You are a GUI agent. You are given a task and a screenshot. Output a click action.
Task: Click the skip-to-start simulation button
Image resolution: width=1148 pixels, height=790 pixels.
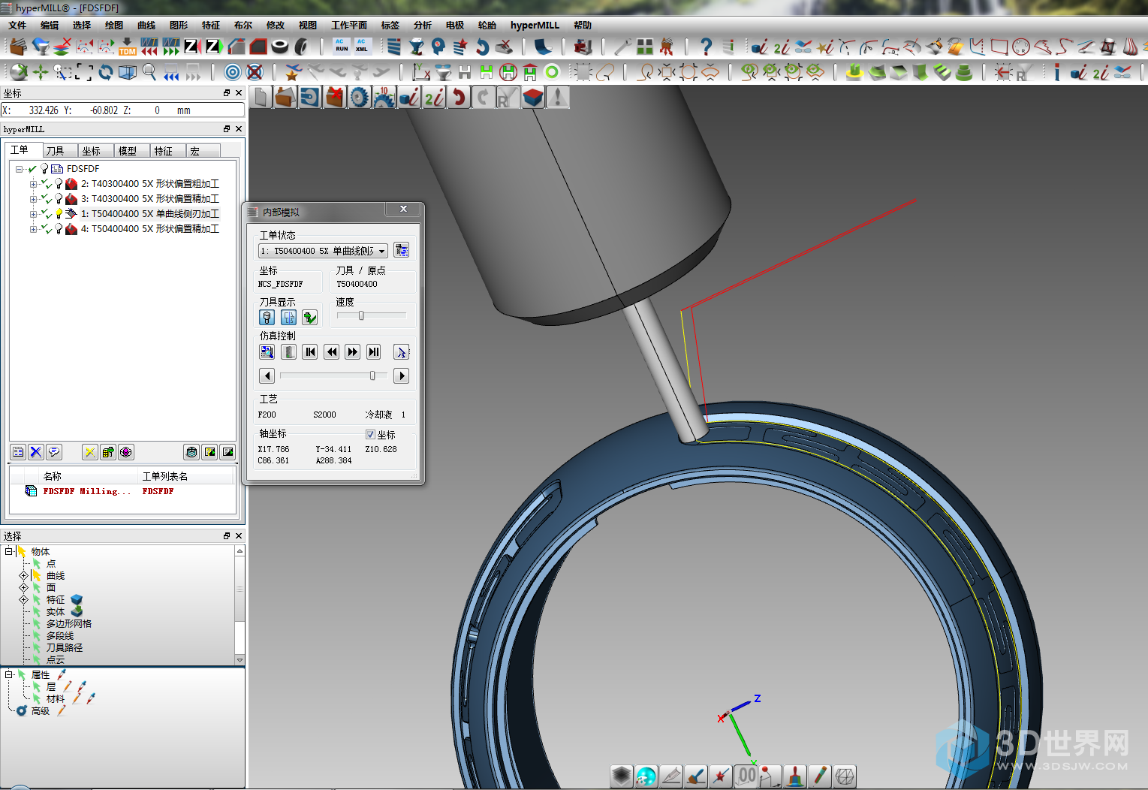tap(310, 351)
